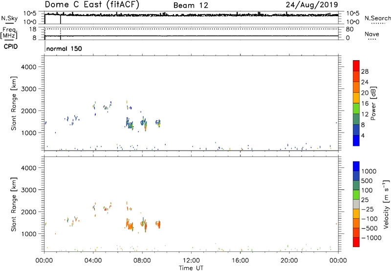Click the 'Velocity [m s-1]' colorbar label
Image resolution: width=391 pixels, height=271 pixels.
tap(386, 204)
